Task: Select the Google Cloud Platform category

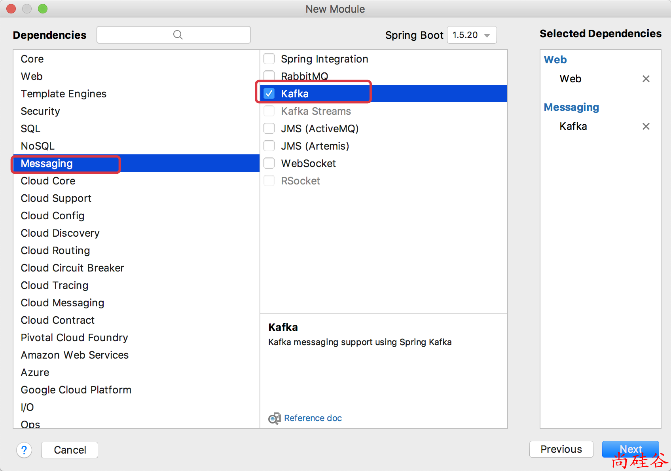Action: (136, 390)
